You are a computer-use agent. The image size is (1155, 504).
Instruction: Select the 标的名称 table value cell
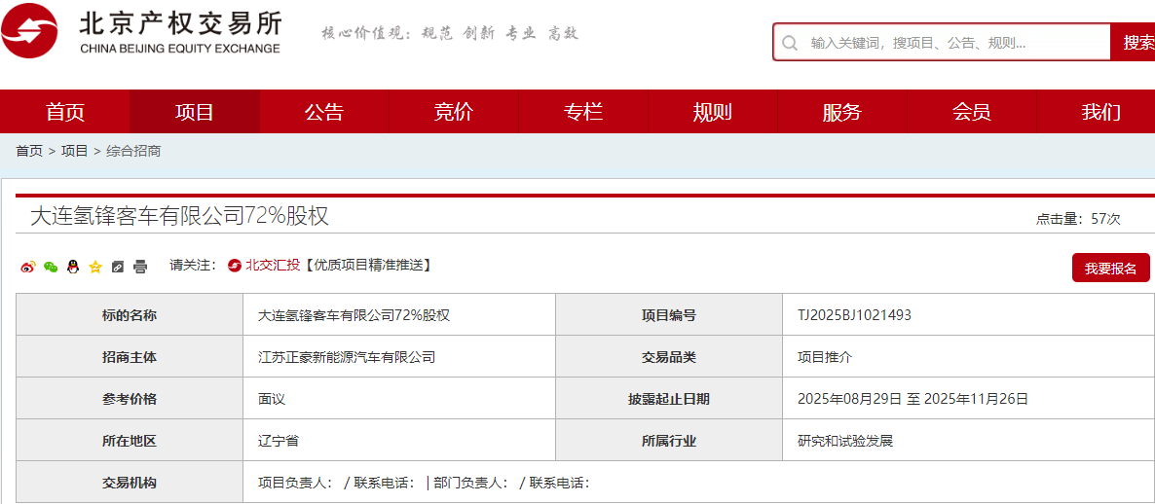click(x=399, y=315)
